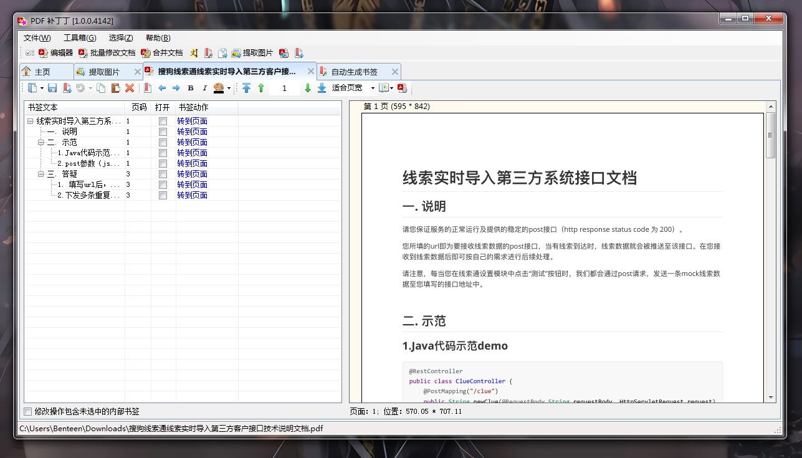Click the export bookmark icon next to save
802x458 pixels.
point(66,88)
